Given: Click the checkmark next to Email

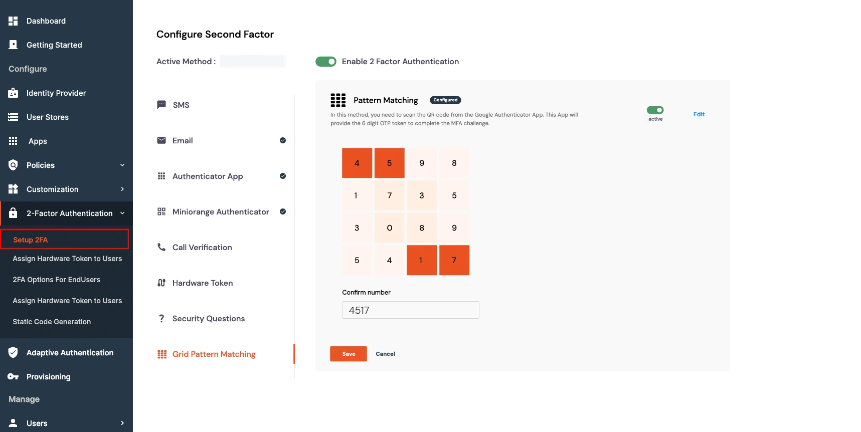Looking at the screenshot, I should tap(283, 140).
